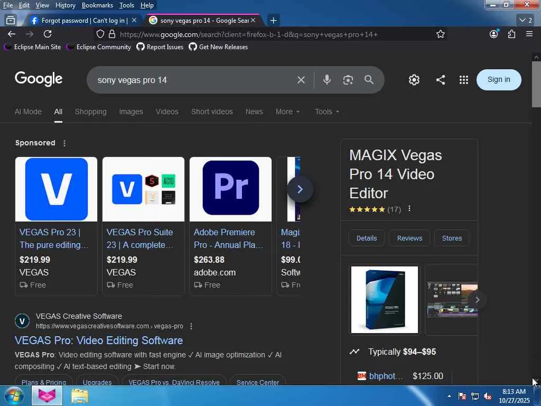Screen dimensions: 541x406
Task: Click the Google search input field
Action: (193, 80)
